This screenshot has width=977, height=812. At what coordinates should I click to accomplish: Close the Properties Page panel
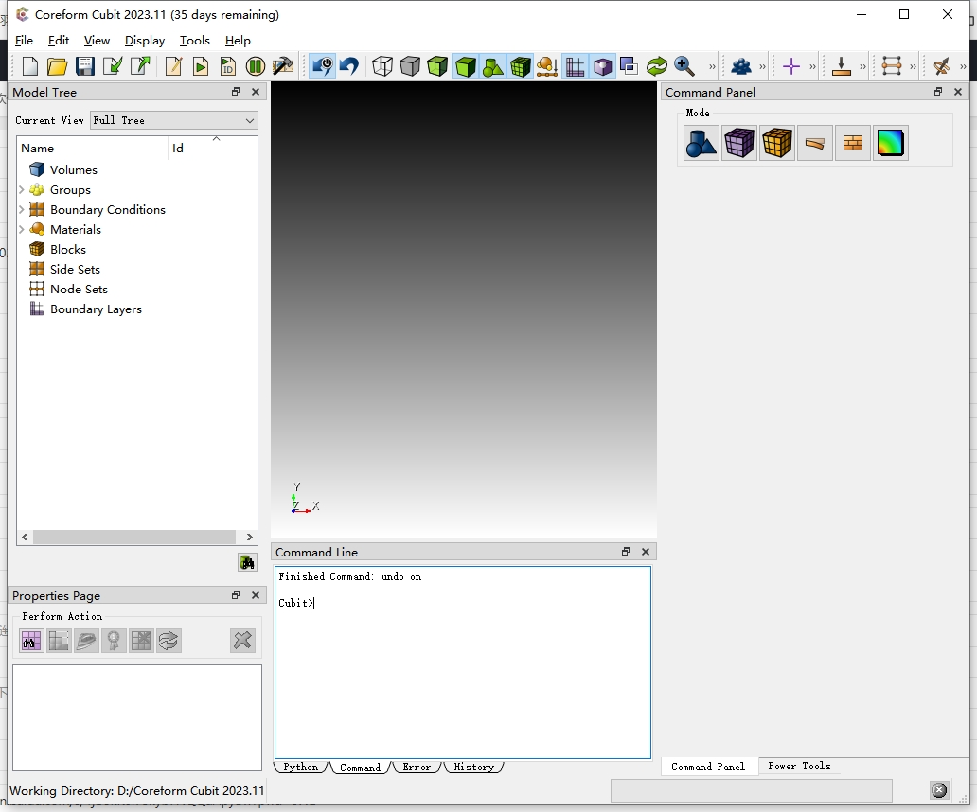pos(256,595)
